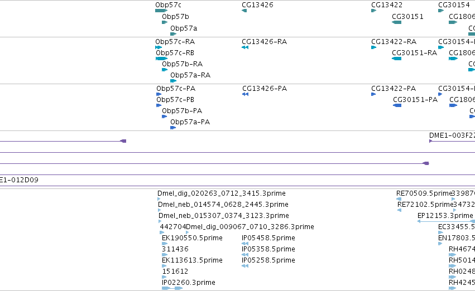Select the blue glyph under CG13426-PA

point(246,94)
